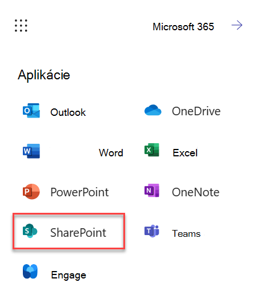Choose the OneDrive label
Screen dimensions: 257x295
click(196, 111)
